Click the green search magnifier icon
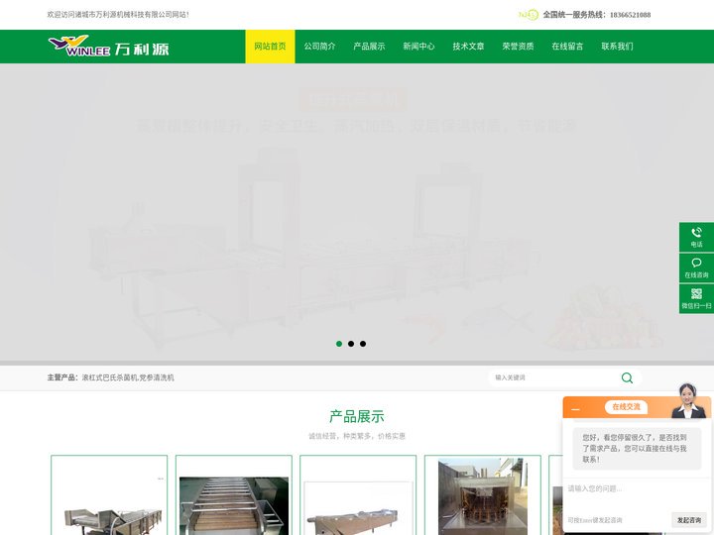The width and height of the screenshot is (714, 535). 627,377
